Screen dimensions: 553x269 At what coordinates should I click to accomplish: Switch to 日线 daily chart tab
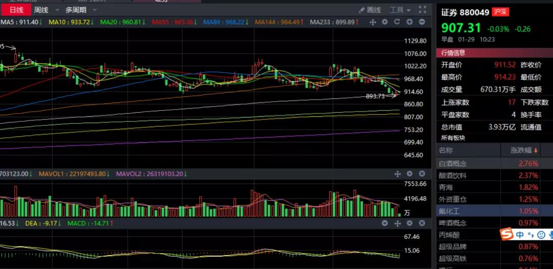point(16,10)
